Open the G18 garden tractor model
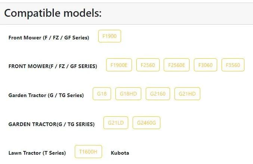253x164 pixels. 102,94
